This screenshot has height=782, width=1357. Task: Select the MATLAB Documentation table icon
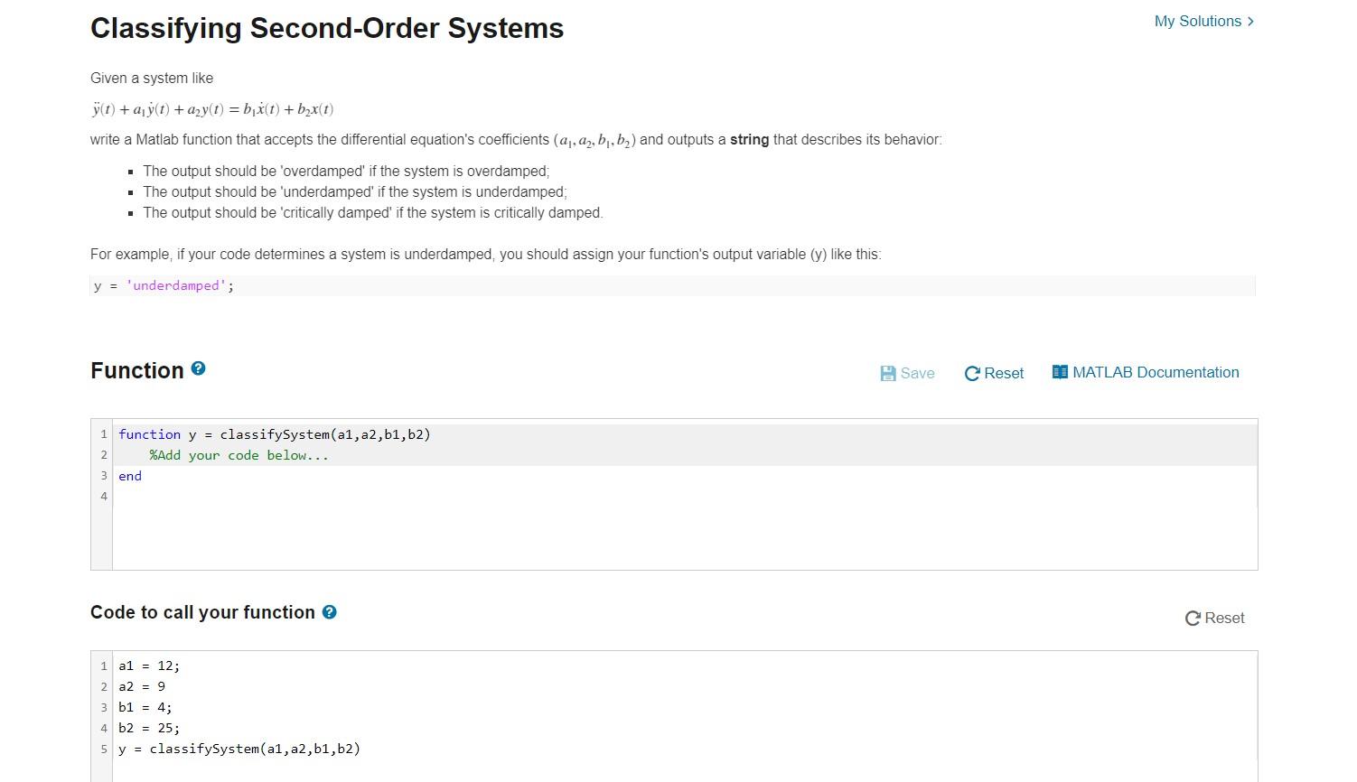(1059, 371)
